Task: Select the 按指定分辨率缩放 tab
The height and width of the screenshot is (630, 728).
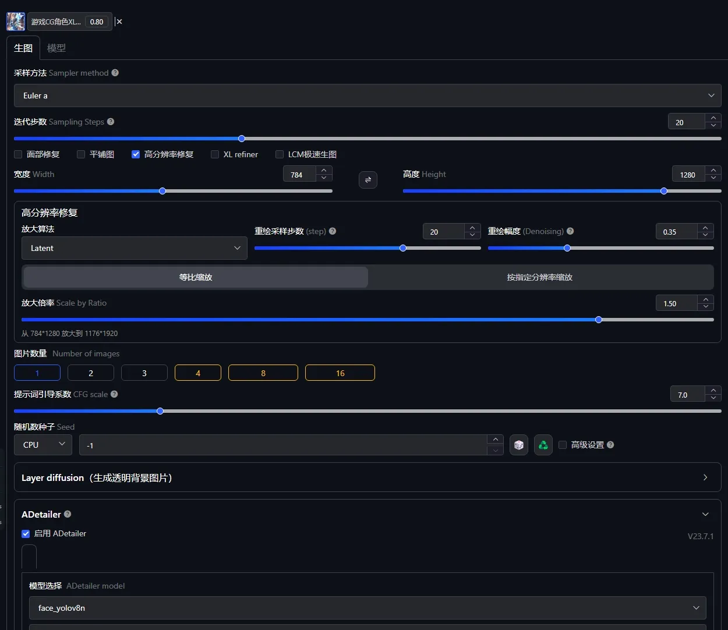Action: point(539,277)
